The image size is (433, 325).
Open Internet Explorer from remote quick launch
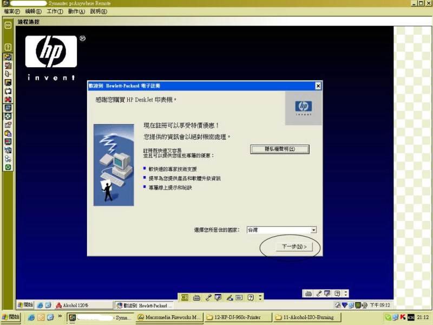(x=40, y=305)
